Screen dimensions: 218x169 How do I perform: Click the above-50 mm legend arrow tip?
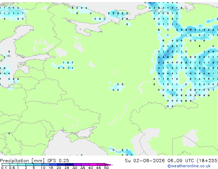coord(109,165)
